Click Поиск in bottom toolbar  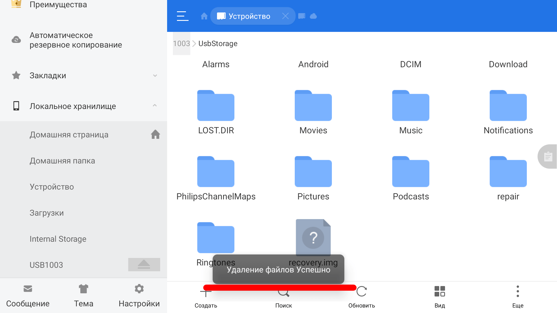[x=283, y=298]
